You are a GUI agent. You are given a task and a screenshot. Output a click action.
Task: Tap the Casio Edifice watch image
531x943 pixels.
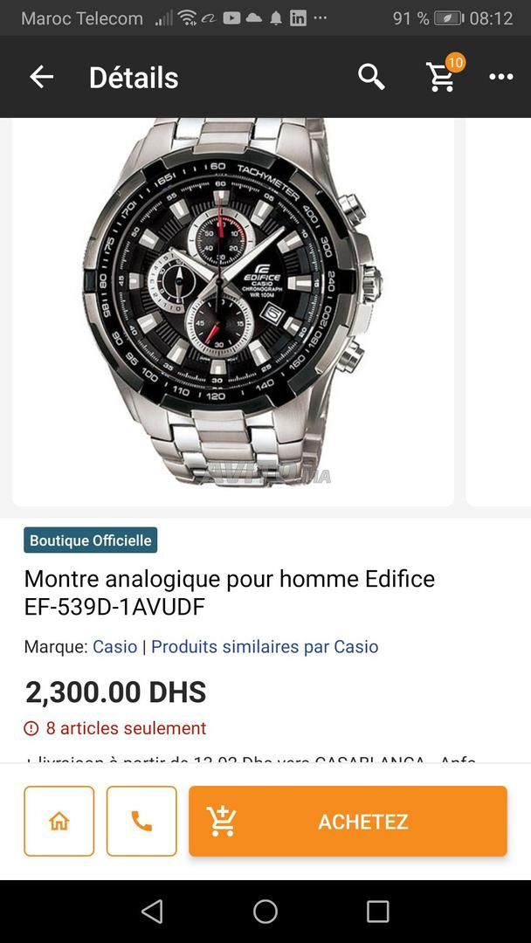(232, 300)
